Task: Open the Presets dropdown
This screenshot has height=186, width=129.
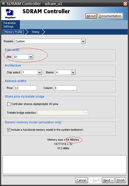Action: point(83,41)
